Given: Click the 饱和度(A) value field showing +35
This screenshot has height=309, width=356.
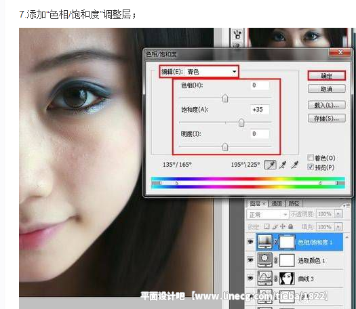Looking at the screenshot, I should click(x=260, y=110).
